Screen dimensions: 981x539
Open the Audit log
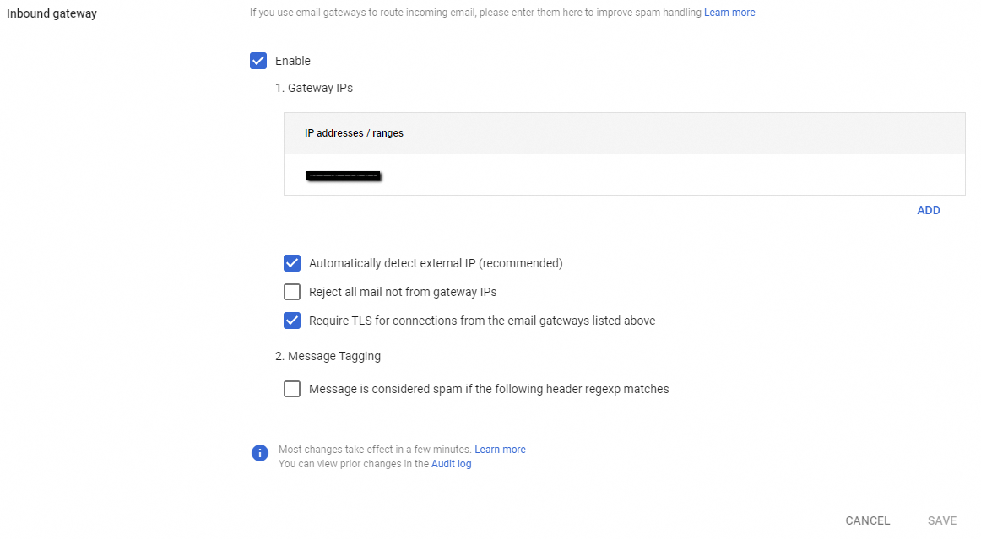451,463
